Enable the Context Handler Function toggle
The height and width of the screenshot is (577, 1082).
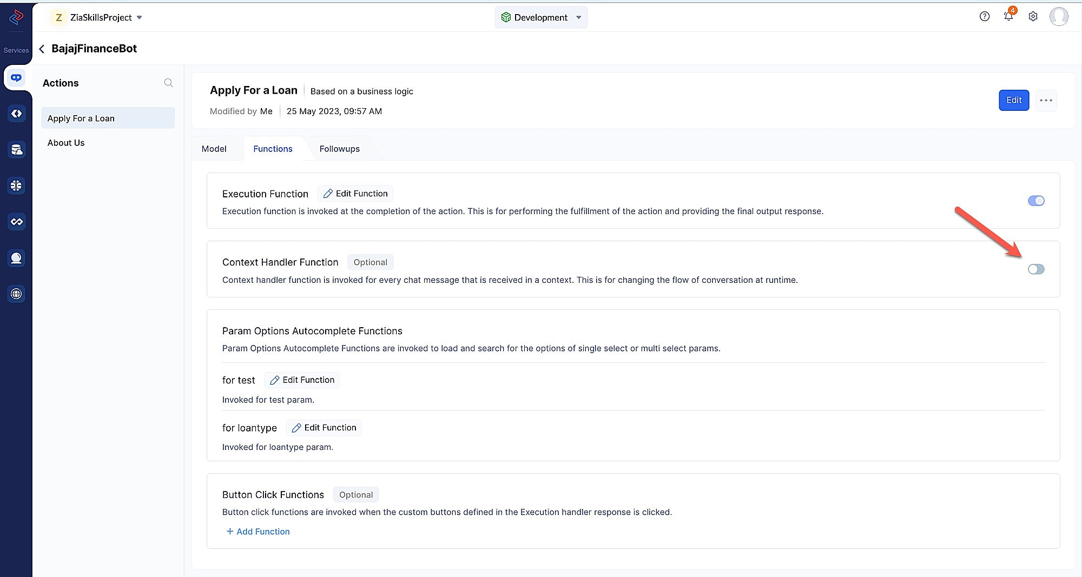(1036, 269)
